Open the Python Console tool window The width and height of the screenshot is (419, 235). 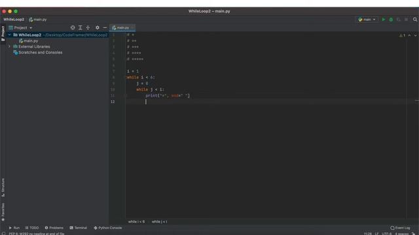pos(107,228)
